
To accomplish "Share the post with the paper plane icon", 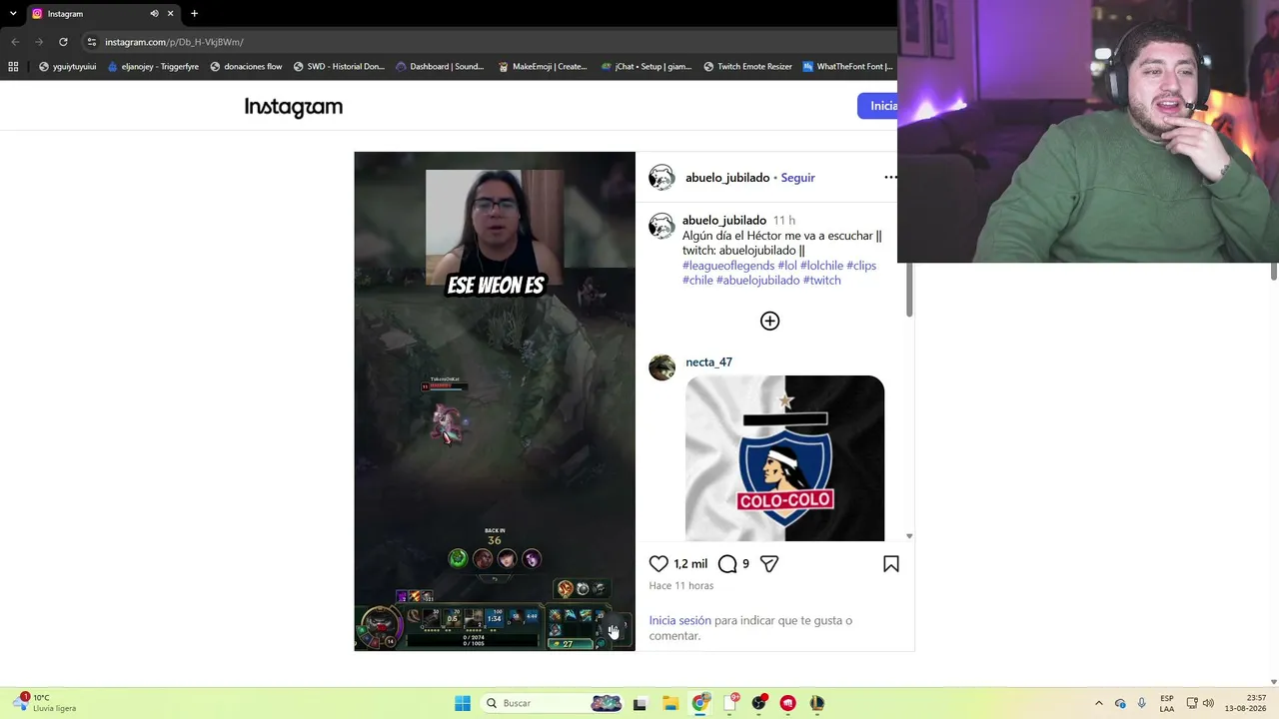I will pos(769,564).
